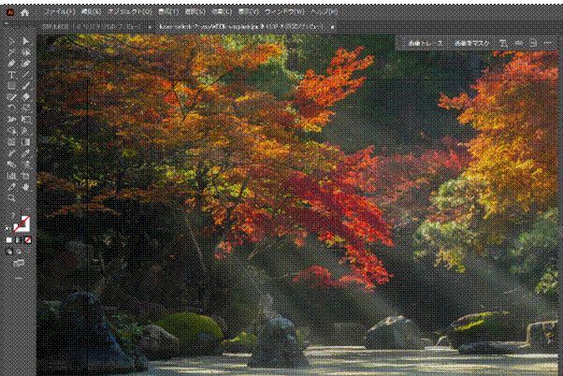Activate the Hand tool
Screen dimensions: 563x376
(26, 186)
